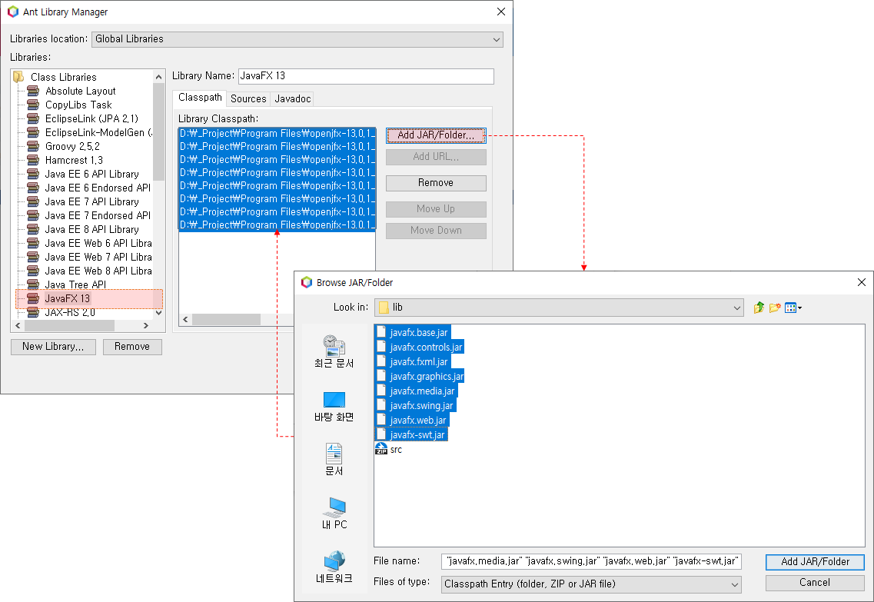Select Java EE 7 Endorsed API
The image size is (874, 602).
[98, 216]
